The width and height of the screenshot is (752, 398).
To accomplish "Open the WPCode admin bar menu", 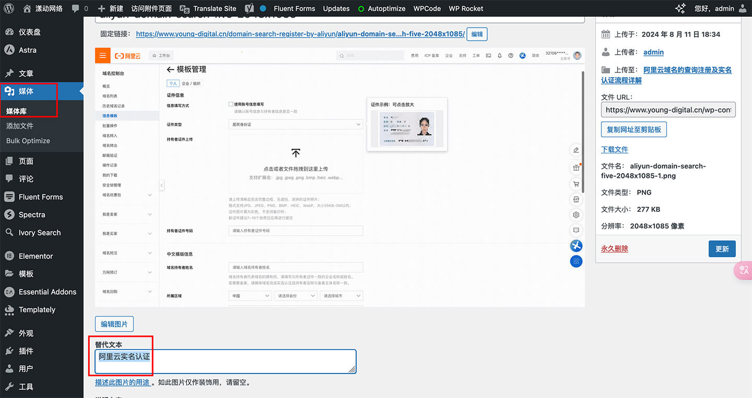I will coord(427,8).
